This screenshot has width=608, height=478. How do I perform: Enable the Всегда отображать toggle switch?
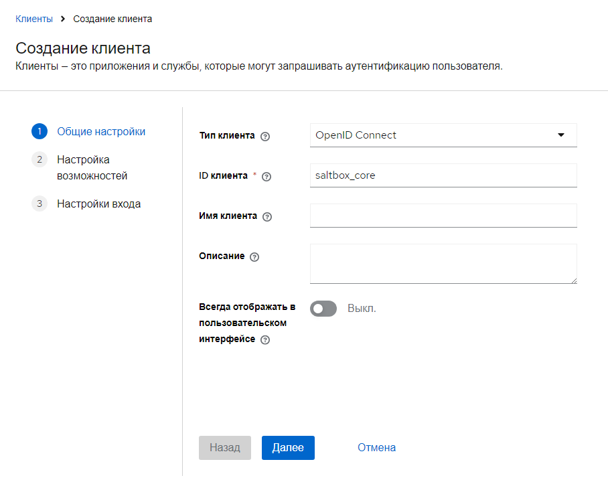click(x=323, y=309)
